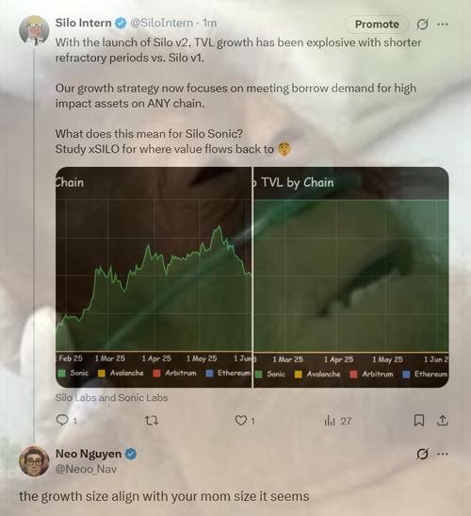
Task: Open the left TVL chart image
Action: coord(154,277)
